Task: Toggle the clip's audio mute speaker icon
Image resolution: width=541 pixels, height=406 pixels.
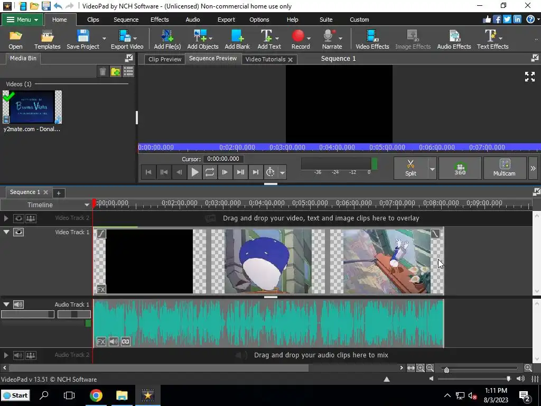Action: [x=114, y=342]
